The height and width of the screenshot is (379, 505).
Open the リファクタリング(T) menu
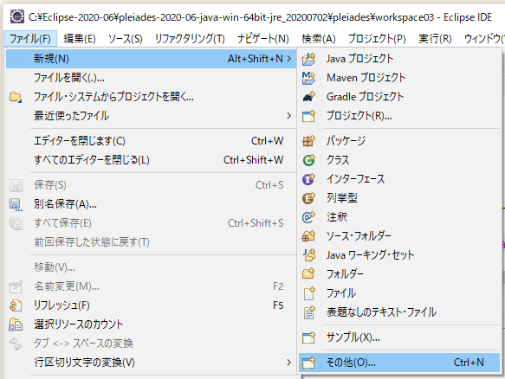(x=190, y=39)
